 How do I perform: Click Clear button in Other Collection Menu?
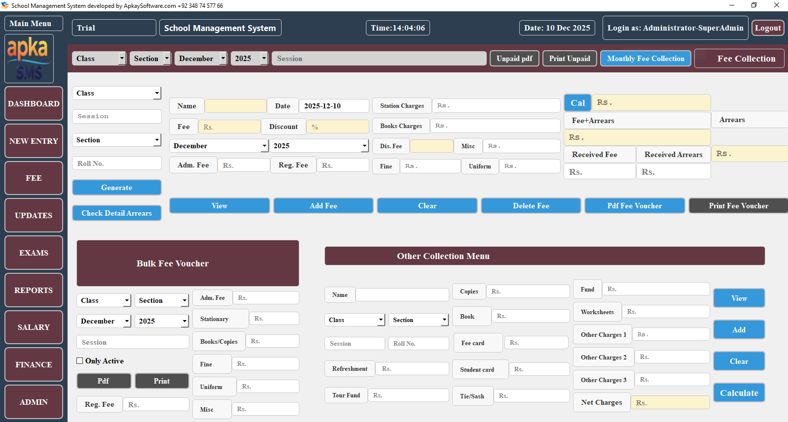pyautogui.click(x=739, y=361)
